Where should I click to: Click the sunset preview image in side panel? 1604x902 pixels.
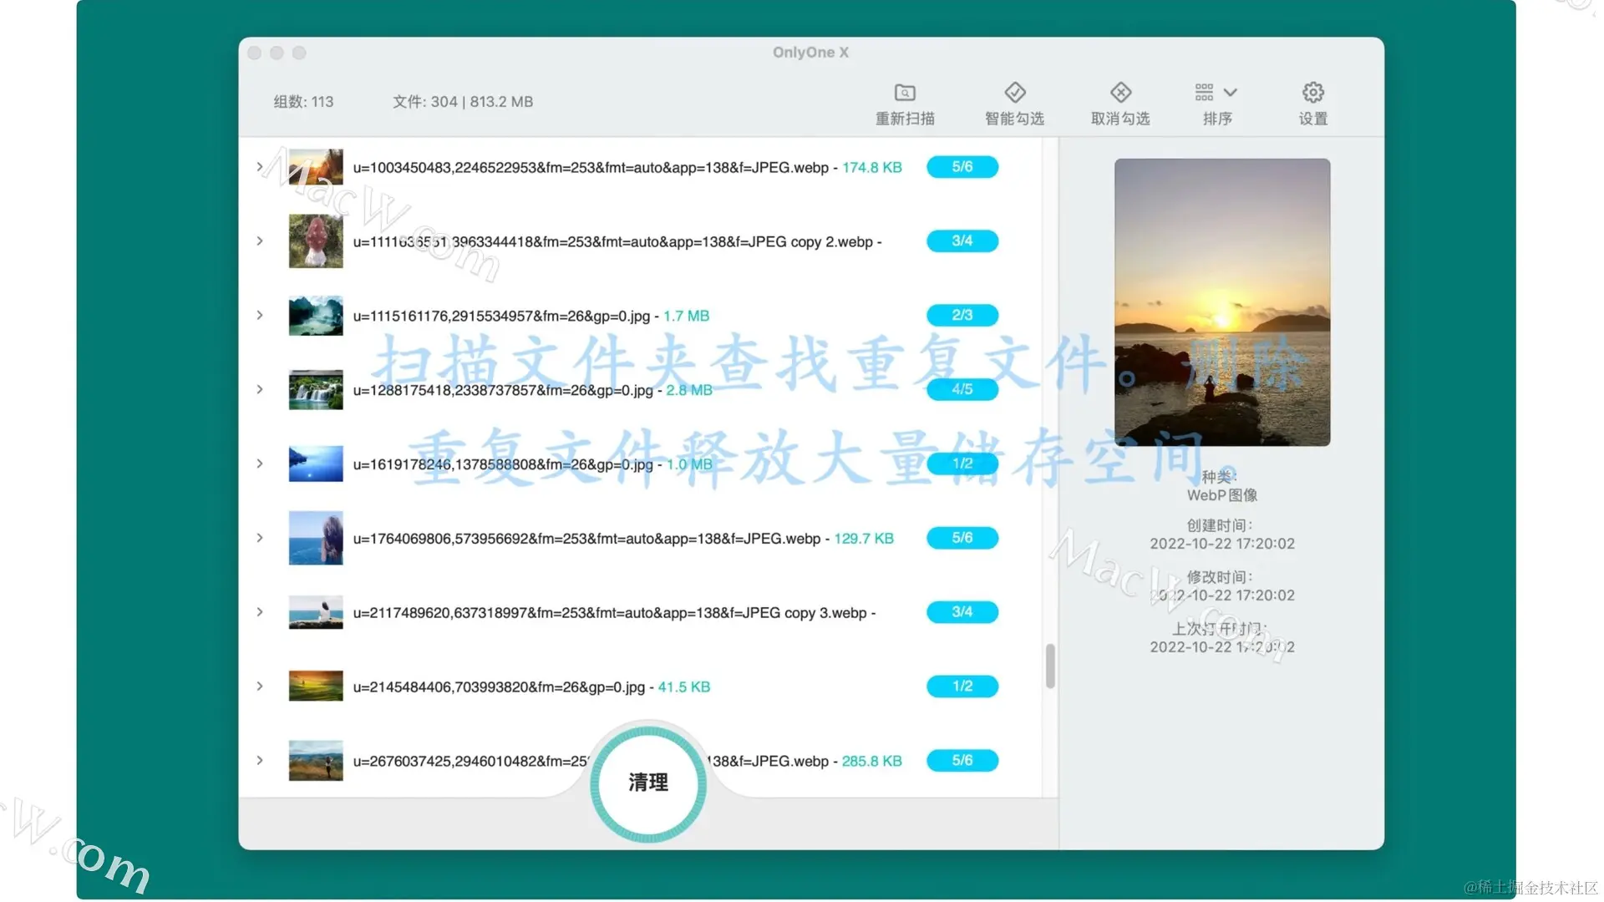(x=1221, y=302)
